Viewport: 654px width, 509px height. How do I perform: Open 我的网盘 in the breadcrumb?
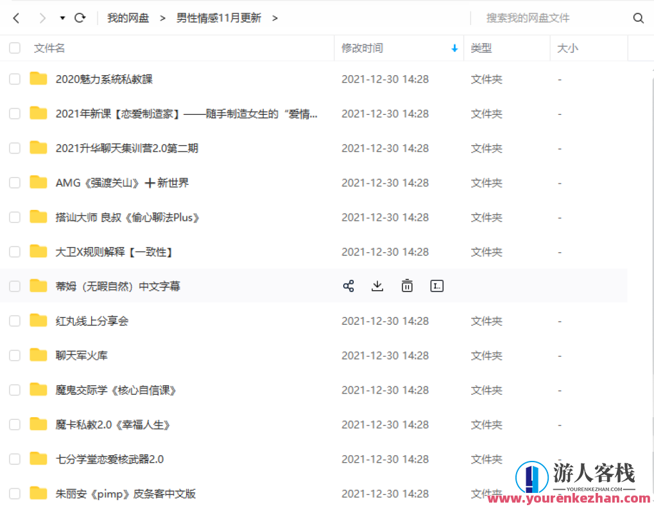coord(128,18)
